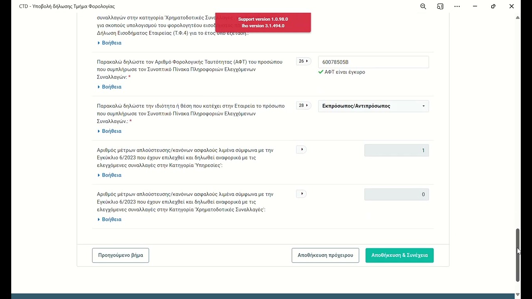Expand Βοήθεια under the ΑΦΤ question
532x299 pixels.
coord(110,87)
